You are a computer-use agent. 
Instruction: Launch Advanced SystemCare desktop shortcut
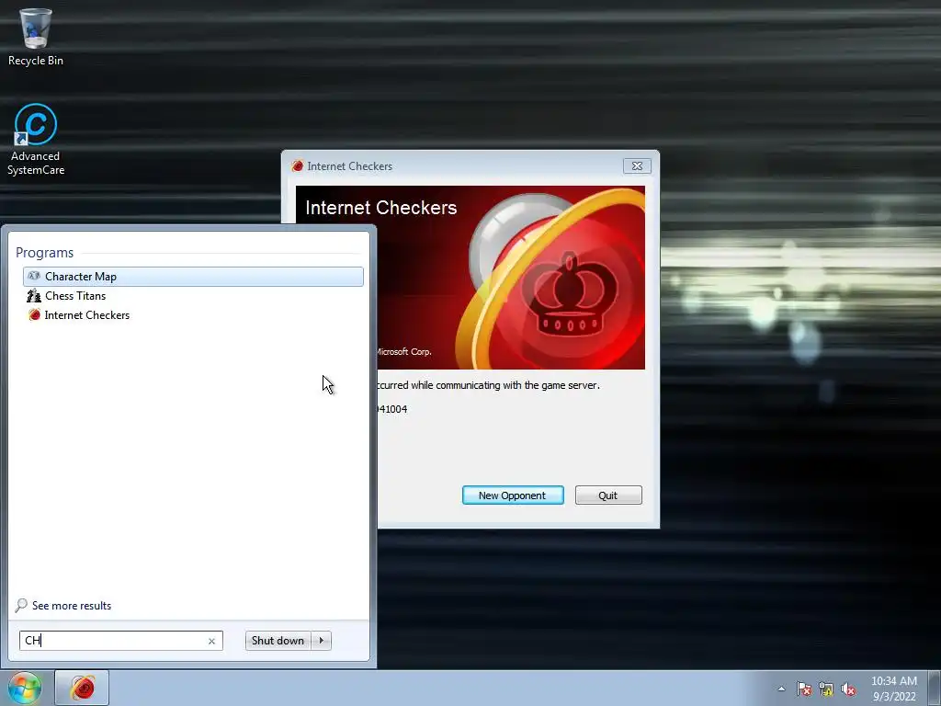pyautogui.click(x=36, y=140)
